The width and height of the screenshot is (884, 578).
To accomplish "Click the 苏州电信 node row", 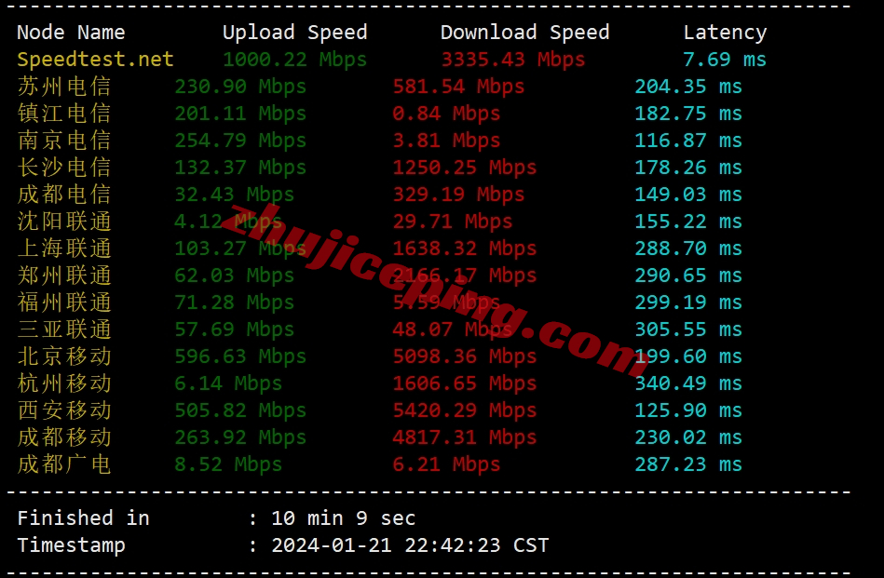I will [x=379, y=87].
